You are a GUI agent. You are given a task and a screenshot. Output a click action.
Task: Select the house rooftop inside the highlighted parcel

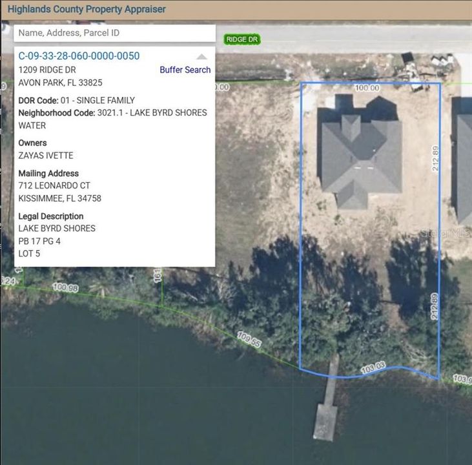click(x=360, y=154)
